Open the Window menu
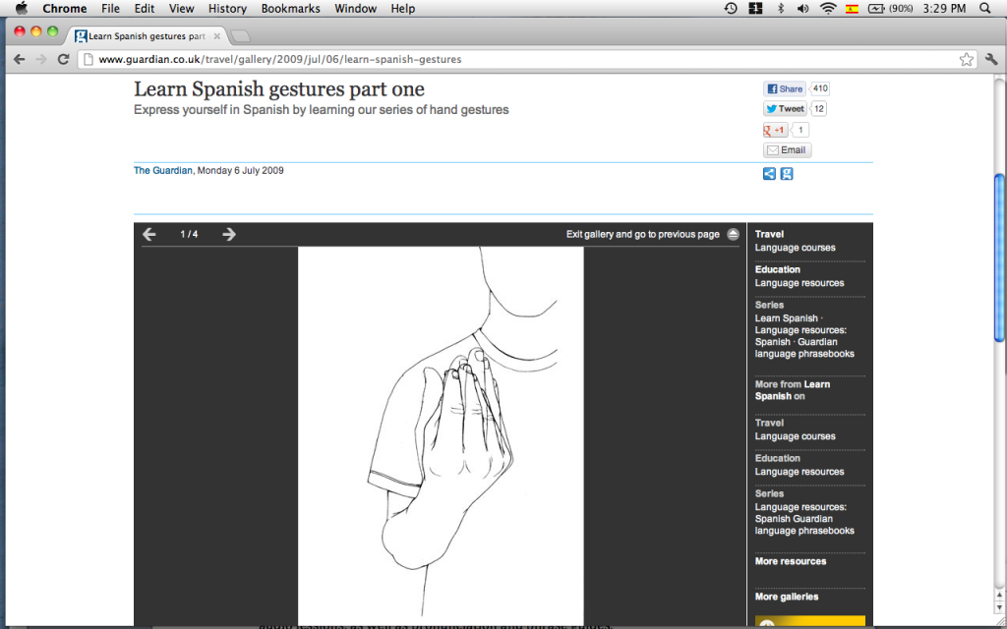This screenshot has width=1007, height=629. coord(355,8)
